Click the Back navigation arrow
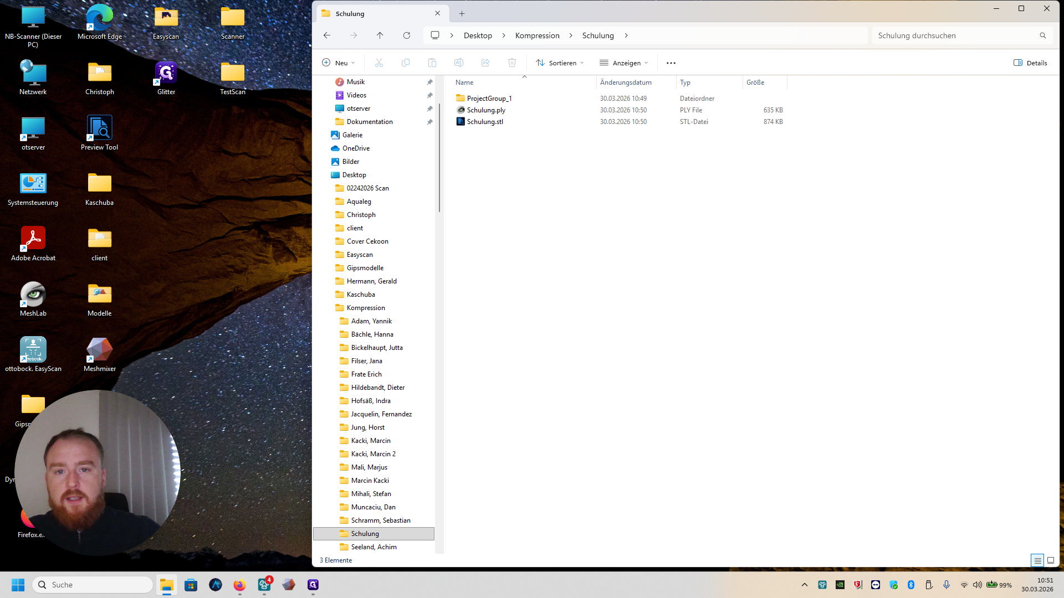Viewport: 1064px width, 598px height. 327,35
